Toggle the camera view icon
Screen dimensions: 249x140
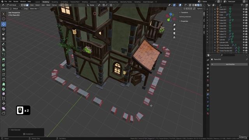(x=174, y=33)
